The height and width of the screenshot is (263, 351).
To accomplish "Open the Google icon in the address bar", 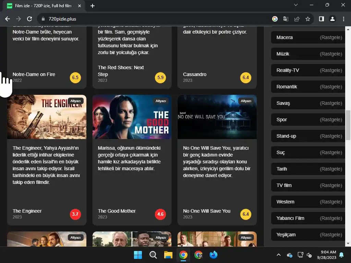I will click(275, 19).
